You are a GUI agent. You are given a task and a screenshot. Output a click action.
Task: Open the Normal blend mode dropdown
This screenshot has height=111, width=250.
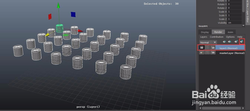[208, 42]
